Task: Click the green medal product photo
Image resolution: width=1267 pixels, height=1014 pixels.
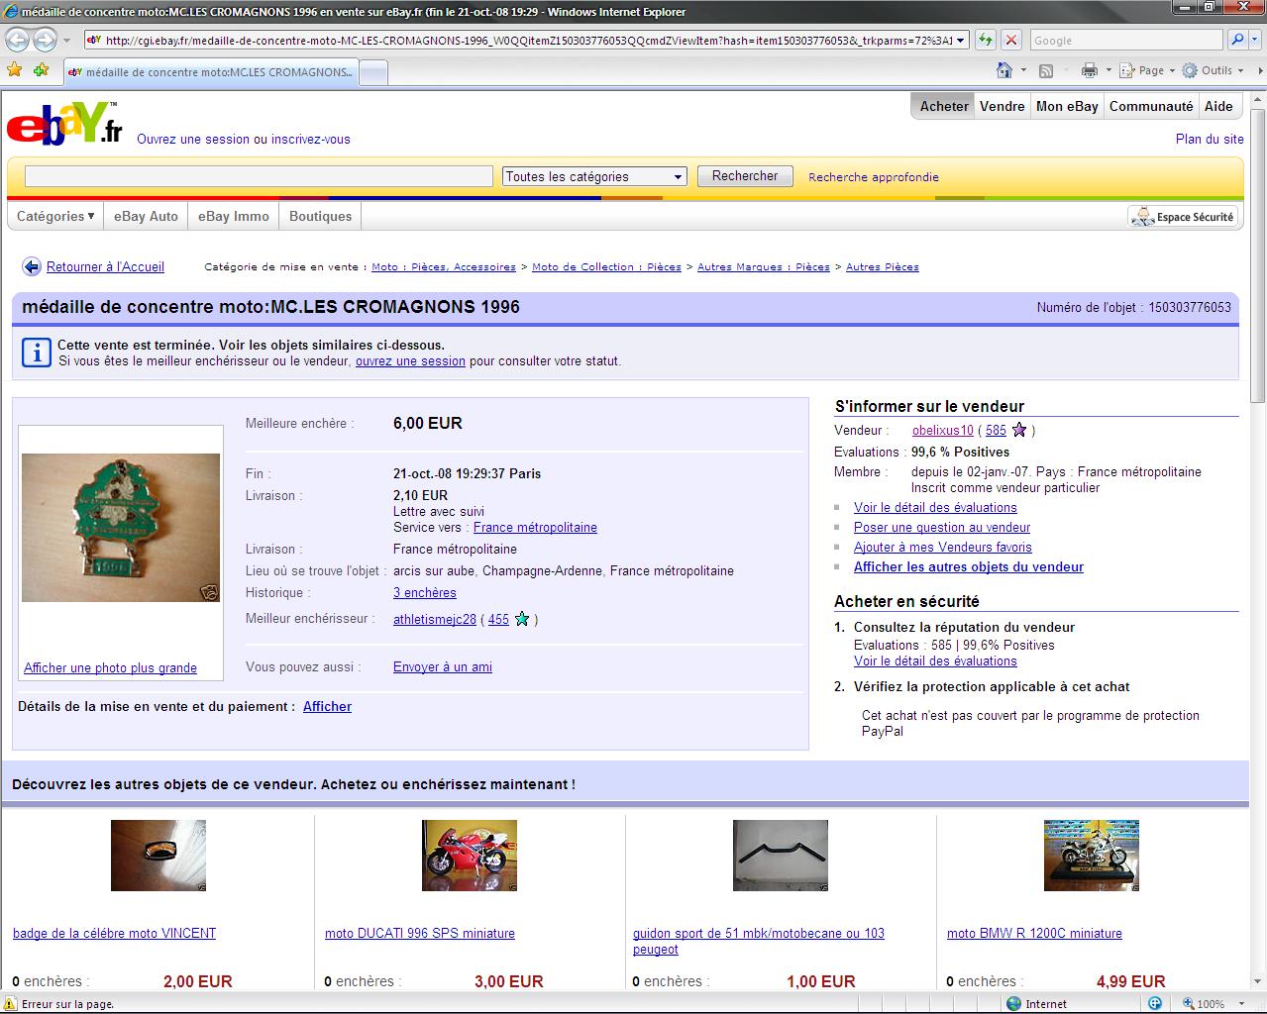Action: [121, 528]
